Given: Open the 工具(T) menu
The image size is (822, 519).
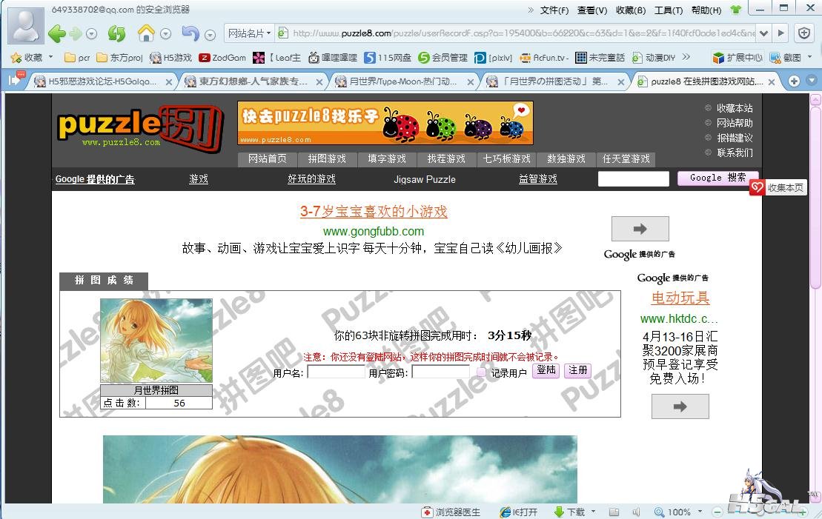Looking at the screenshot, I should click(x=669, y=10).
